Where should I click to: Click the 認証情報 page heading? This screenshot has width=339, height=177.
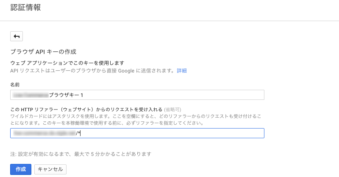point(25,7)
